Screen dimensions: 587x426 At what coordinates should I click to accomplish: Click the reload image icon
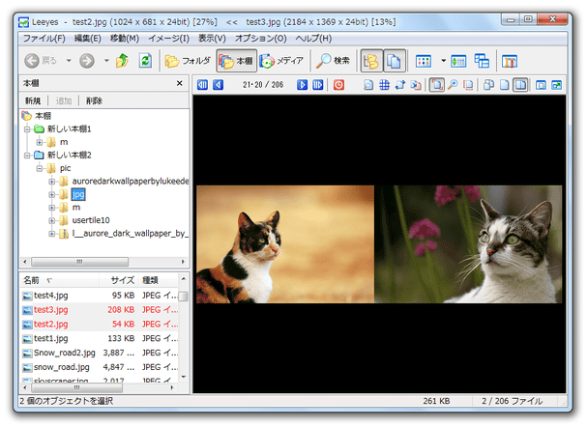368,85
